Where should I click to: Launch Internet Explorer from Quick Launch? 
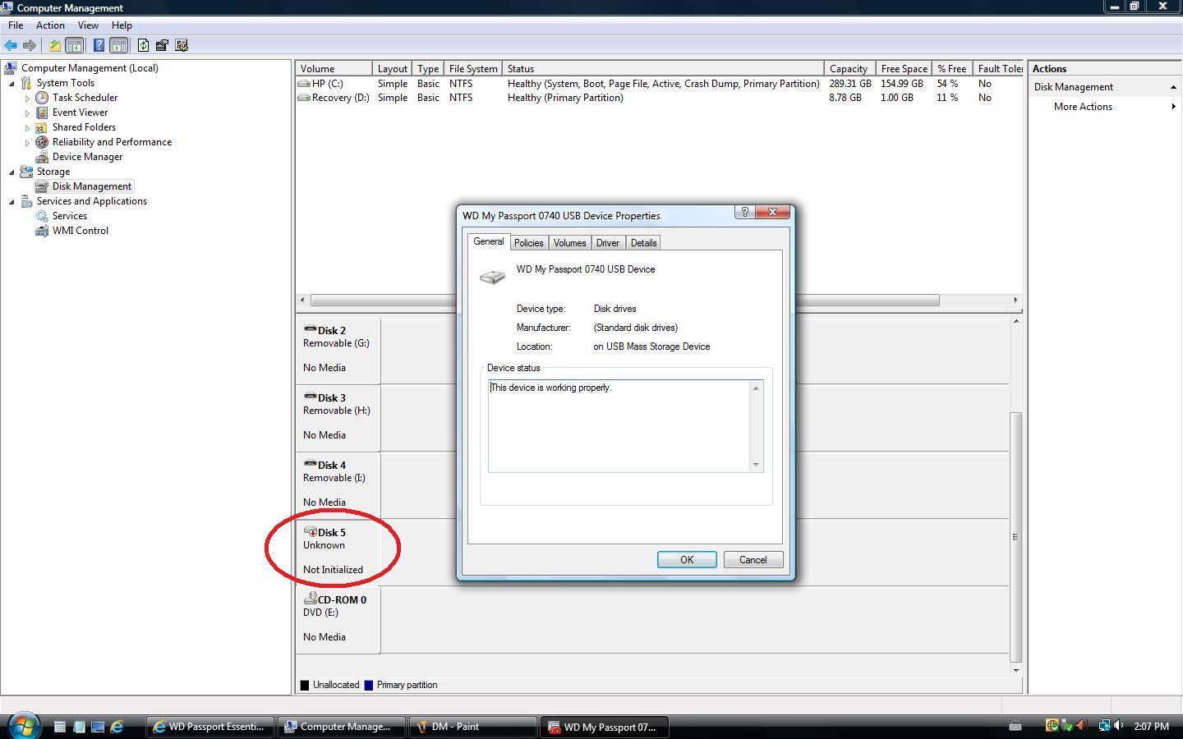pos(117,727)
